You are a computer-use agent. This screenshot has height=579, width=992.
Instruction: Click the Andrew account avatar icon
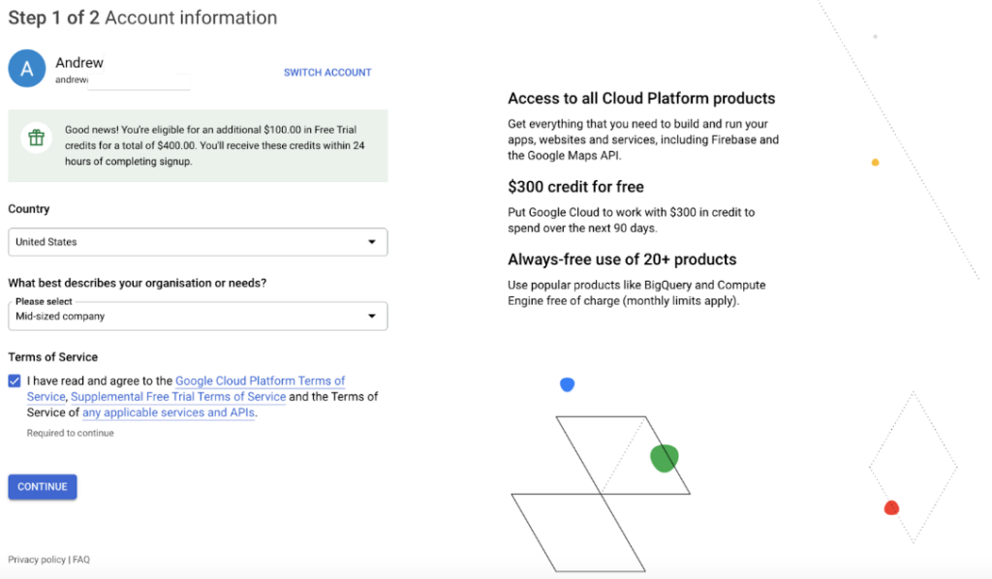point(26,69)
